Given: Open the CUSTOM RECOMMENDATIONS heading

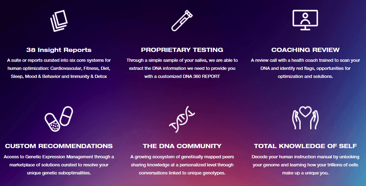Looking at the screenshot, I should pos(59,146).
